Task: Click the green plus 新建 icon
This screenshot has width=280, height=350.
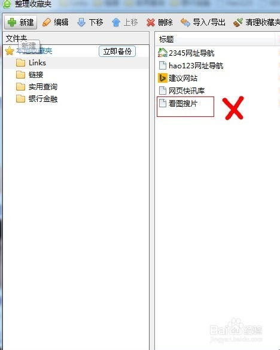Action: (x=12, y=22)
